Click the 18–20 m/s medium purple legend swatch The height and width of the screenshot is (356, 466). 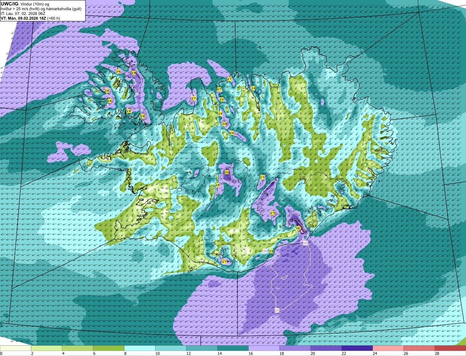295,348
